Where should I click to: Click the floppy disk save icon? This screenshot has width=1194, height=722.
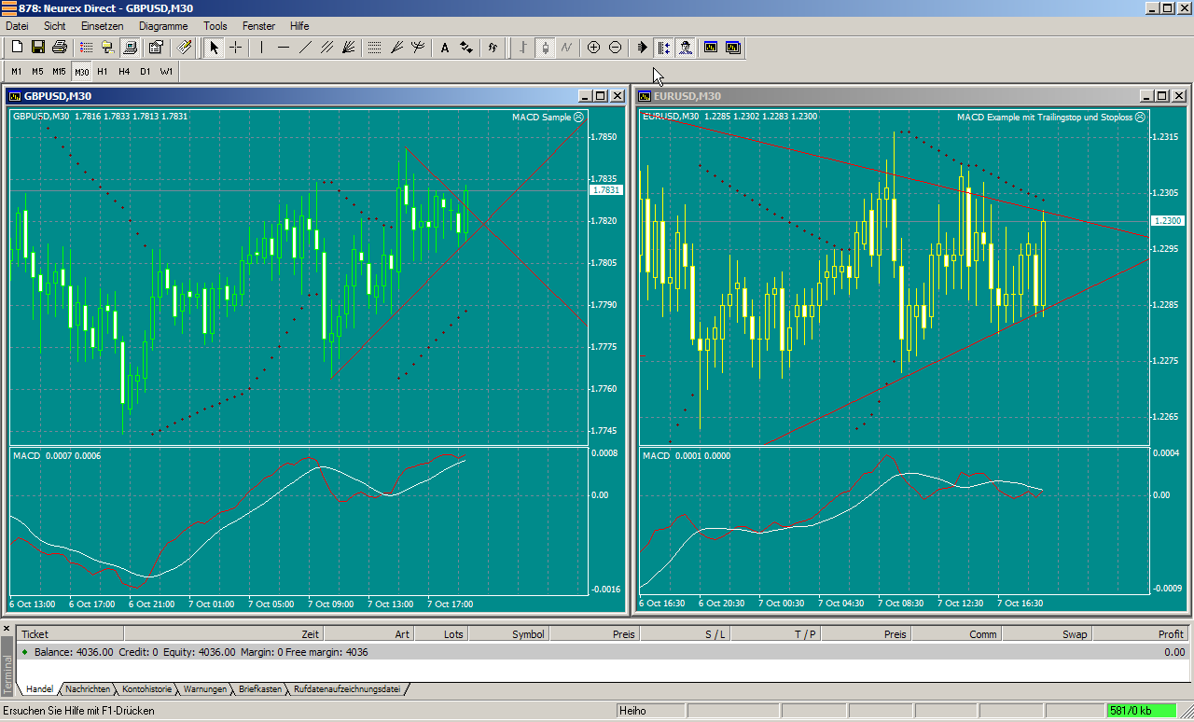pyautogui.click(x=38, y=48)
